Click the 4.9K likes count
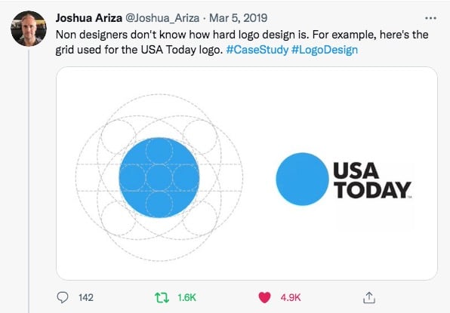 tap(291, 297)
